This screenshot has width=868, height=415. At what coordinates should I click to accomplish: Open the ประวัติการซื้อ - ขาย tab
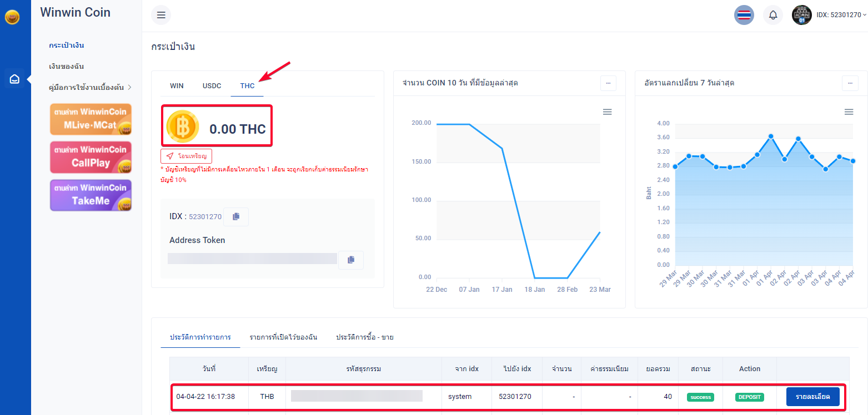pos(364,337)
